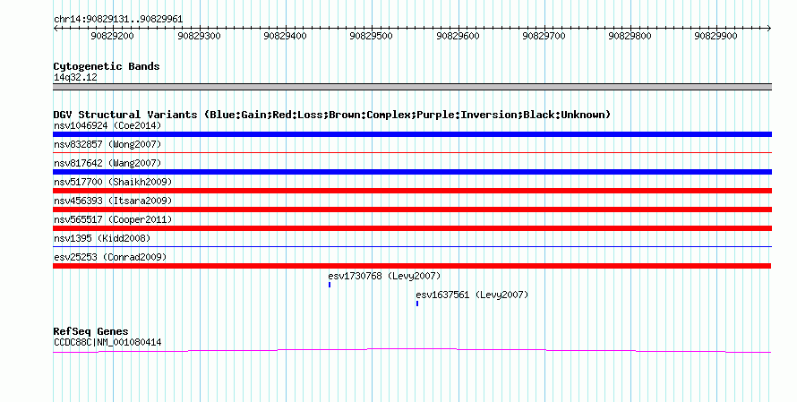Image resolution: width=797 pixels, height=402 pixels.
Task: Open the CCDC88C|NM_001080414 gene label
Action: click(107, 343)
